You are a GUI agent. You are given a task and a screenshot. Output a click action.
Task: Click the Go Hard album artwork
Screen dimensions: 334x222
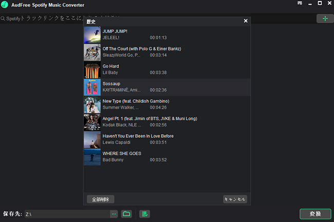pyautogui.click(x=92, y=70)
